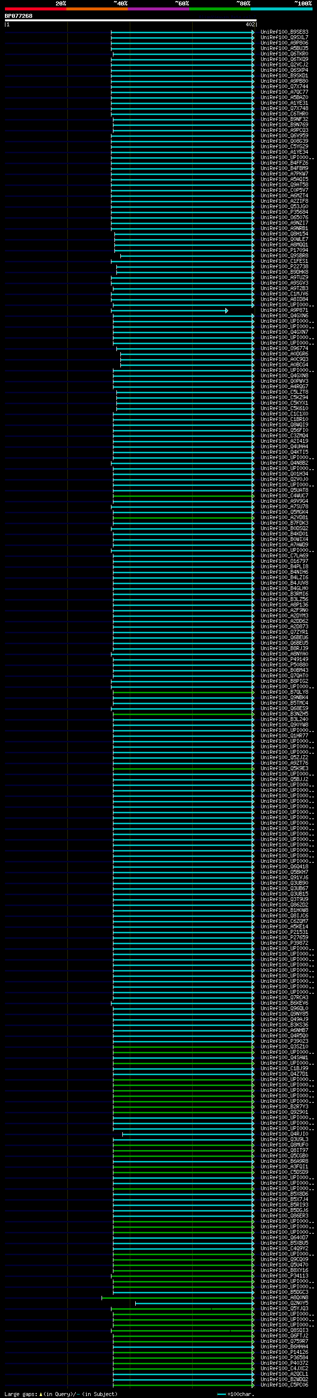Click hit label UniRef100_Q4GXN7

pyautogui.click(x=284, y=332)
